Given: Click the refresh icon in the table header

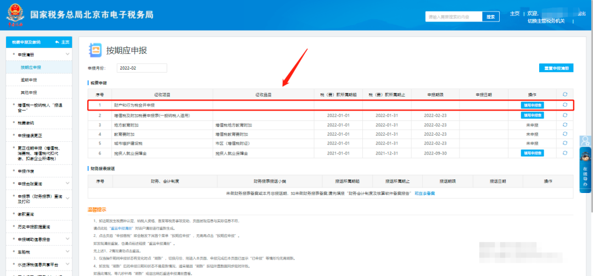Looking at the screenshot, I should (565, 94).
